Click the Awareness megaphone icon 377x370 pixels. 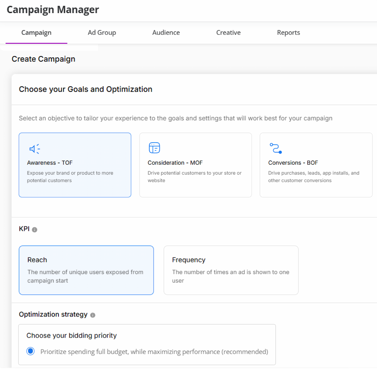point(35,149)
